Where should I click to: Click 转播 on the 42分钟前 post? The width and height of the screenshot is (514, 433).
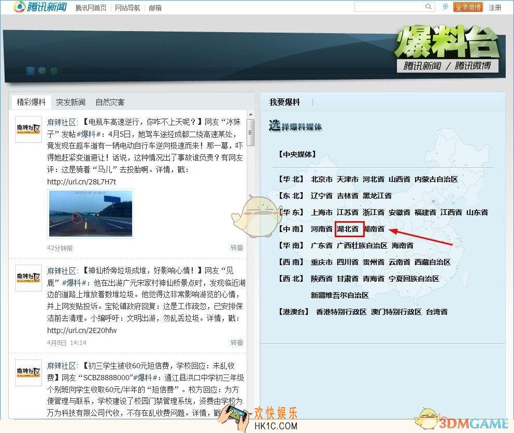[x=237, y=248]
